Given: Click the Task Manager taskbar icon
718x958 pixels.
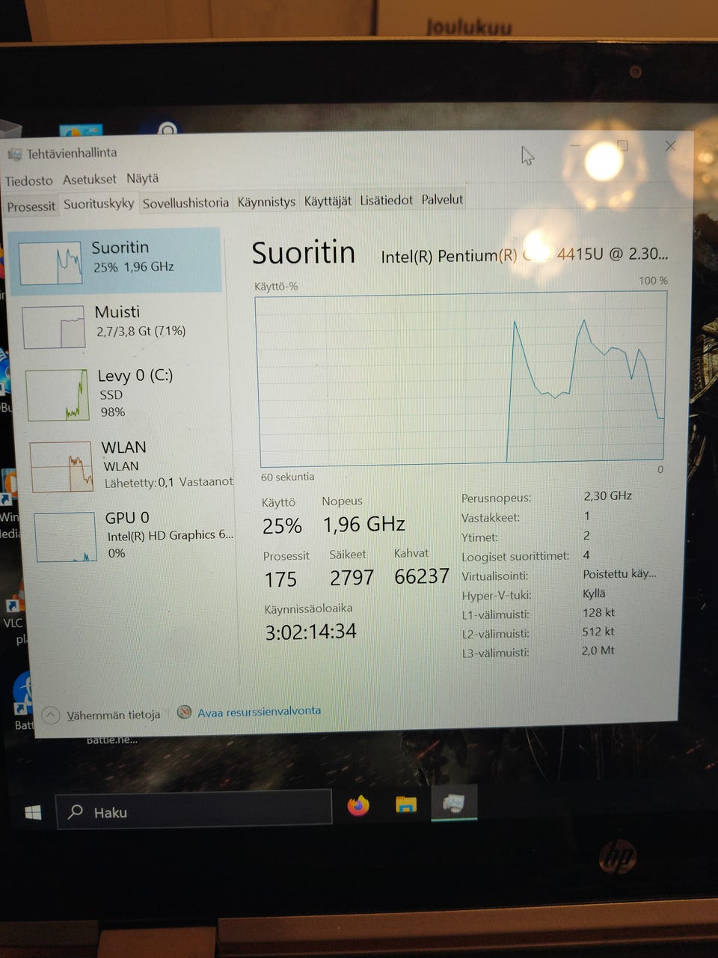Looking at the screenshot, I should click(454, 803).
